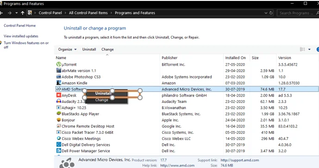The width and height of the screenshot is (319, 168).
Task: Click the 83.0.4103.2 version cell
Action: pyautogui.click(x=288, y=126)
